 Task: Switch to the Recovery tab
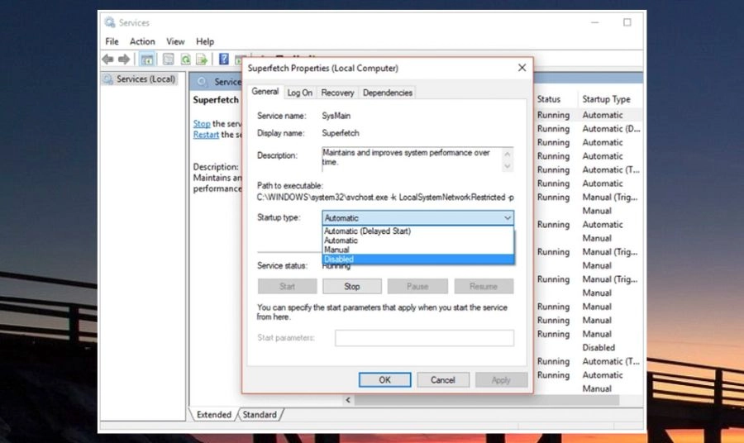click(337, 93)
